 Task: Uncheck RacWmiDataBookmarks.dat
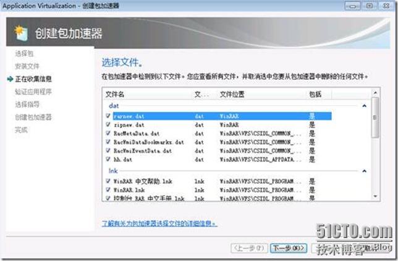click(x=108, y=142)
